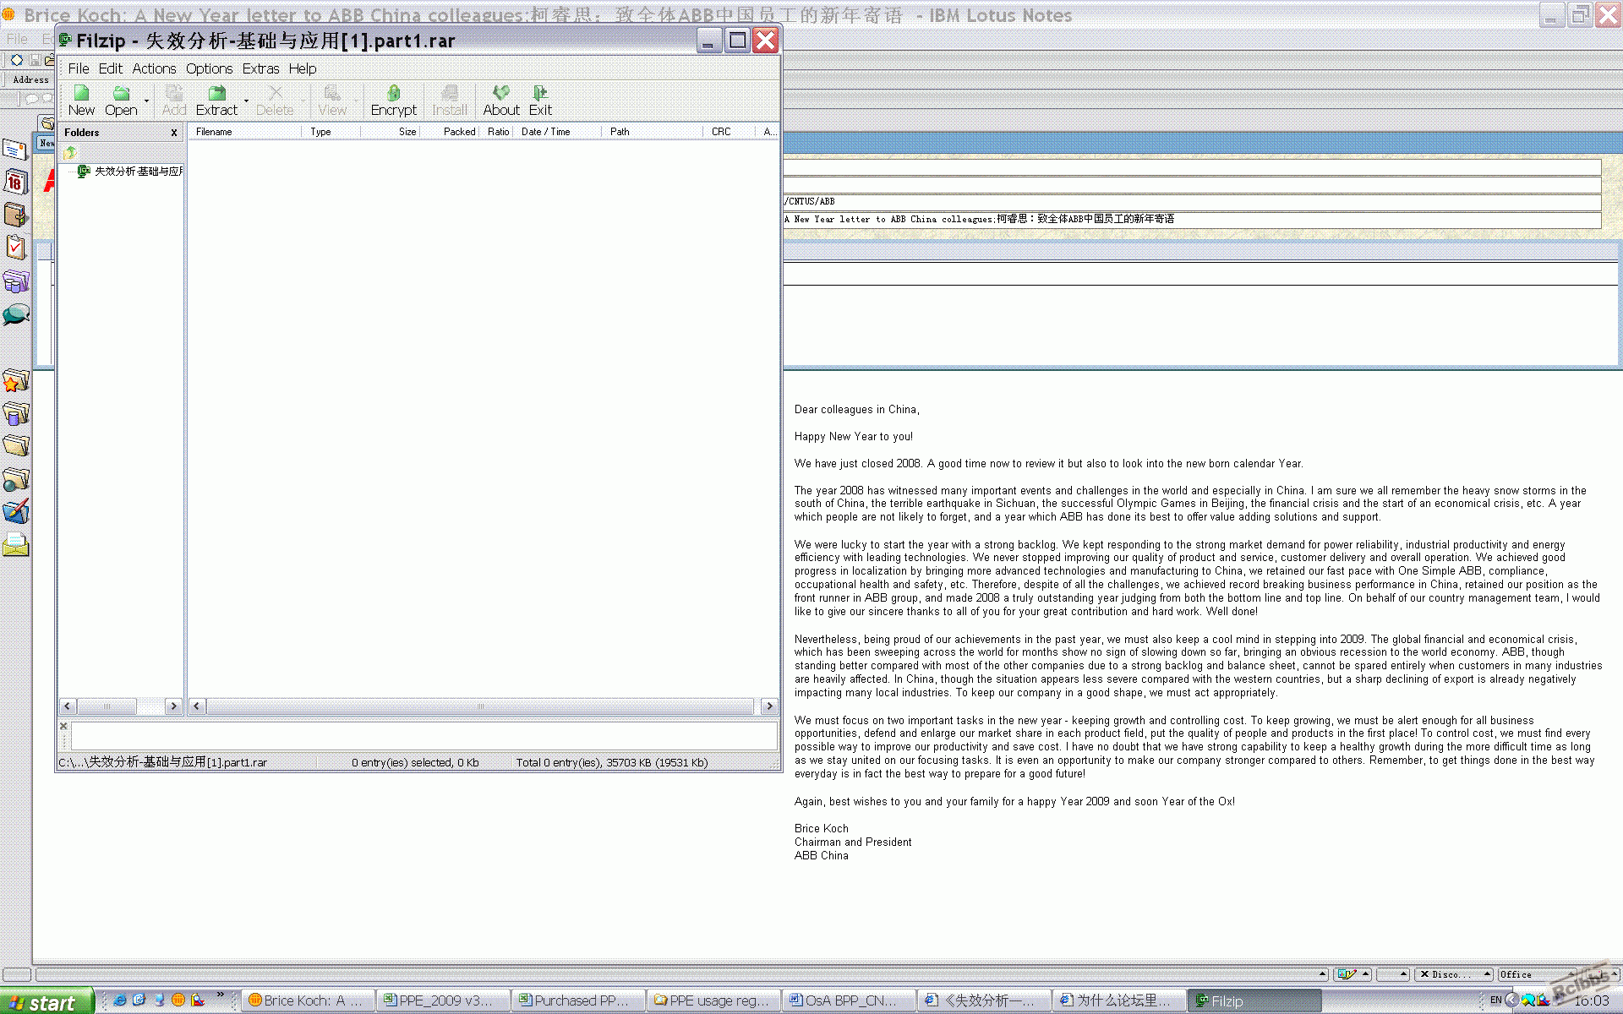Click the folder-up icon in Folders pane
1623x1014 pixels.
(71, 152)
